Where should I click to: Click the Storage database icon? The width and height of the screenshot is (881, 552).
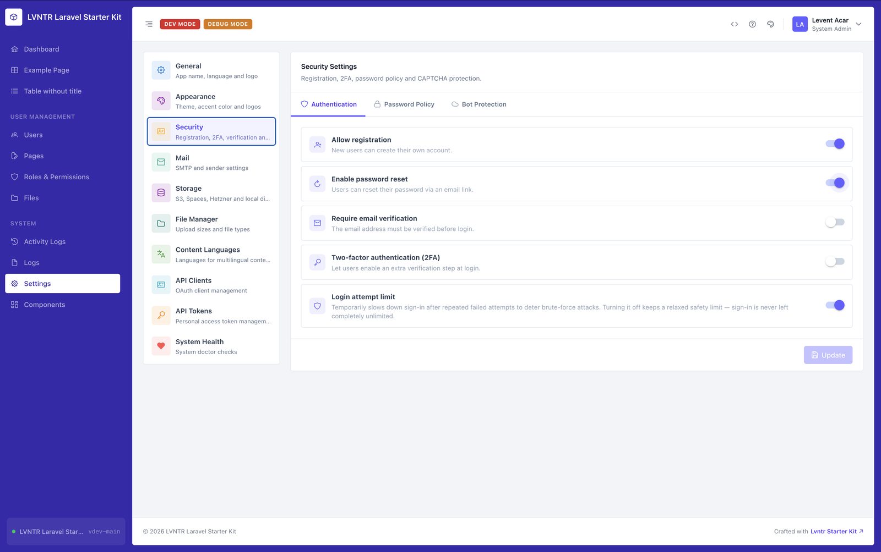tap(161, 193)
